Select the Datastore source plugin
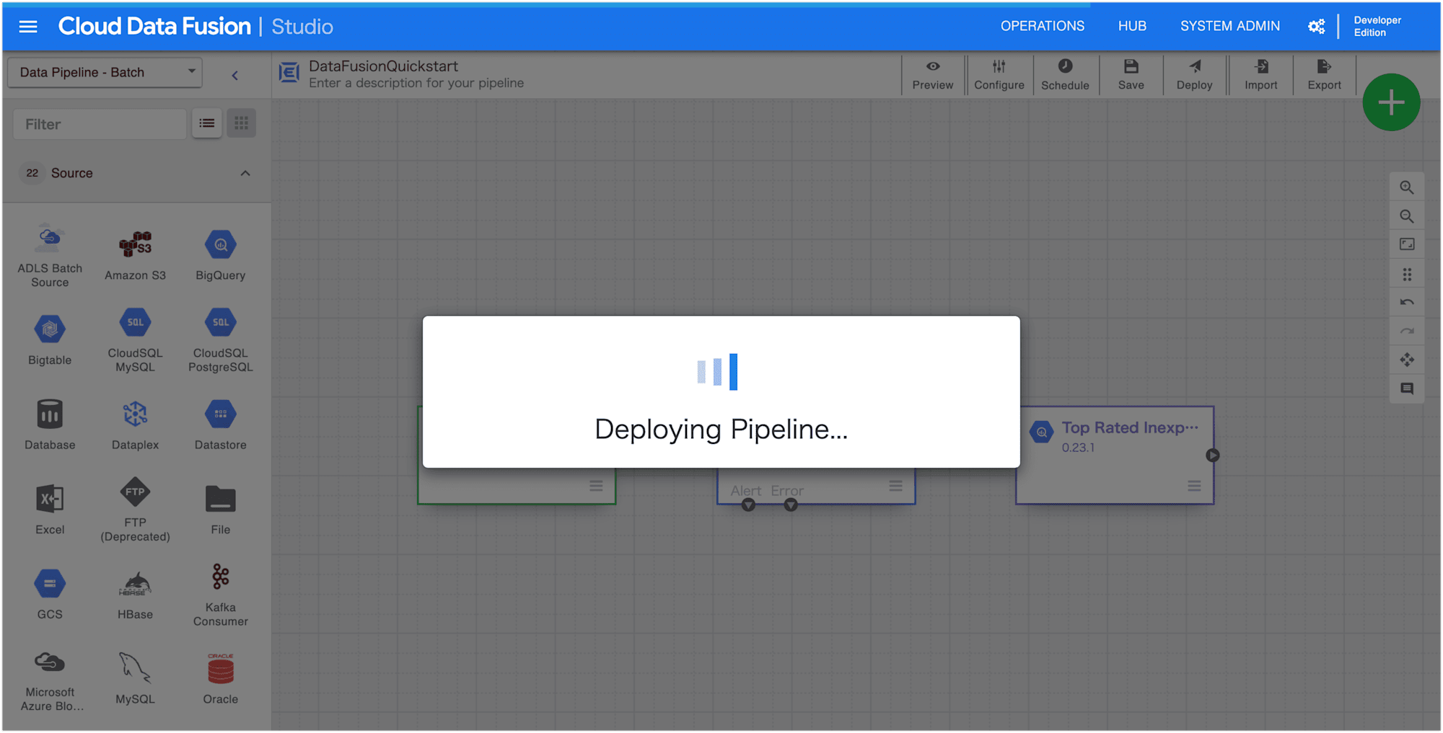Screen dimensions: 1443x733 point(220,425)
